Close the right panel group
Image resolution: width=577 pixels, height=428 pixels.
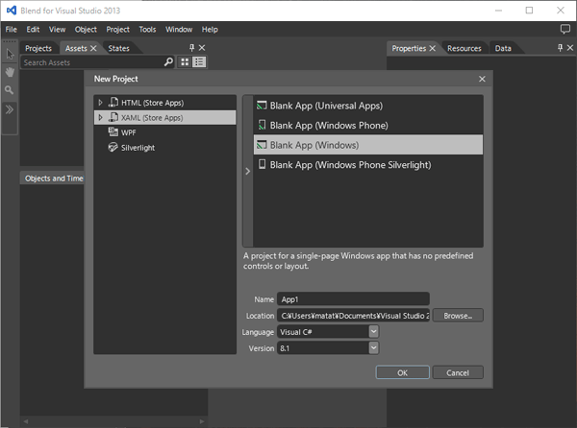[570, 48]
